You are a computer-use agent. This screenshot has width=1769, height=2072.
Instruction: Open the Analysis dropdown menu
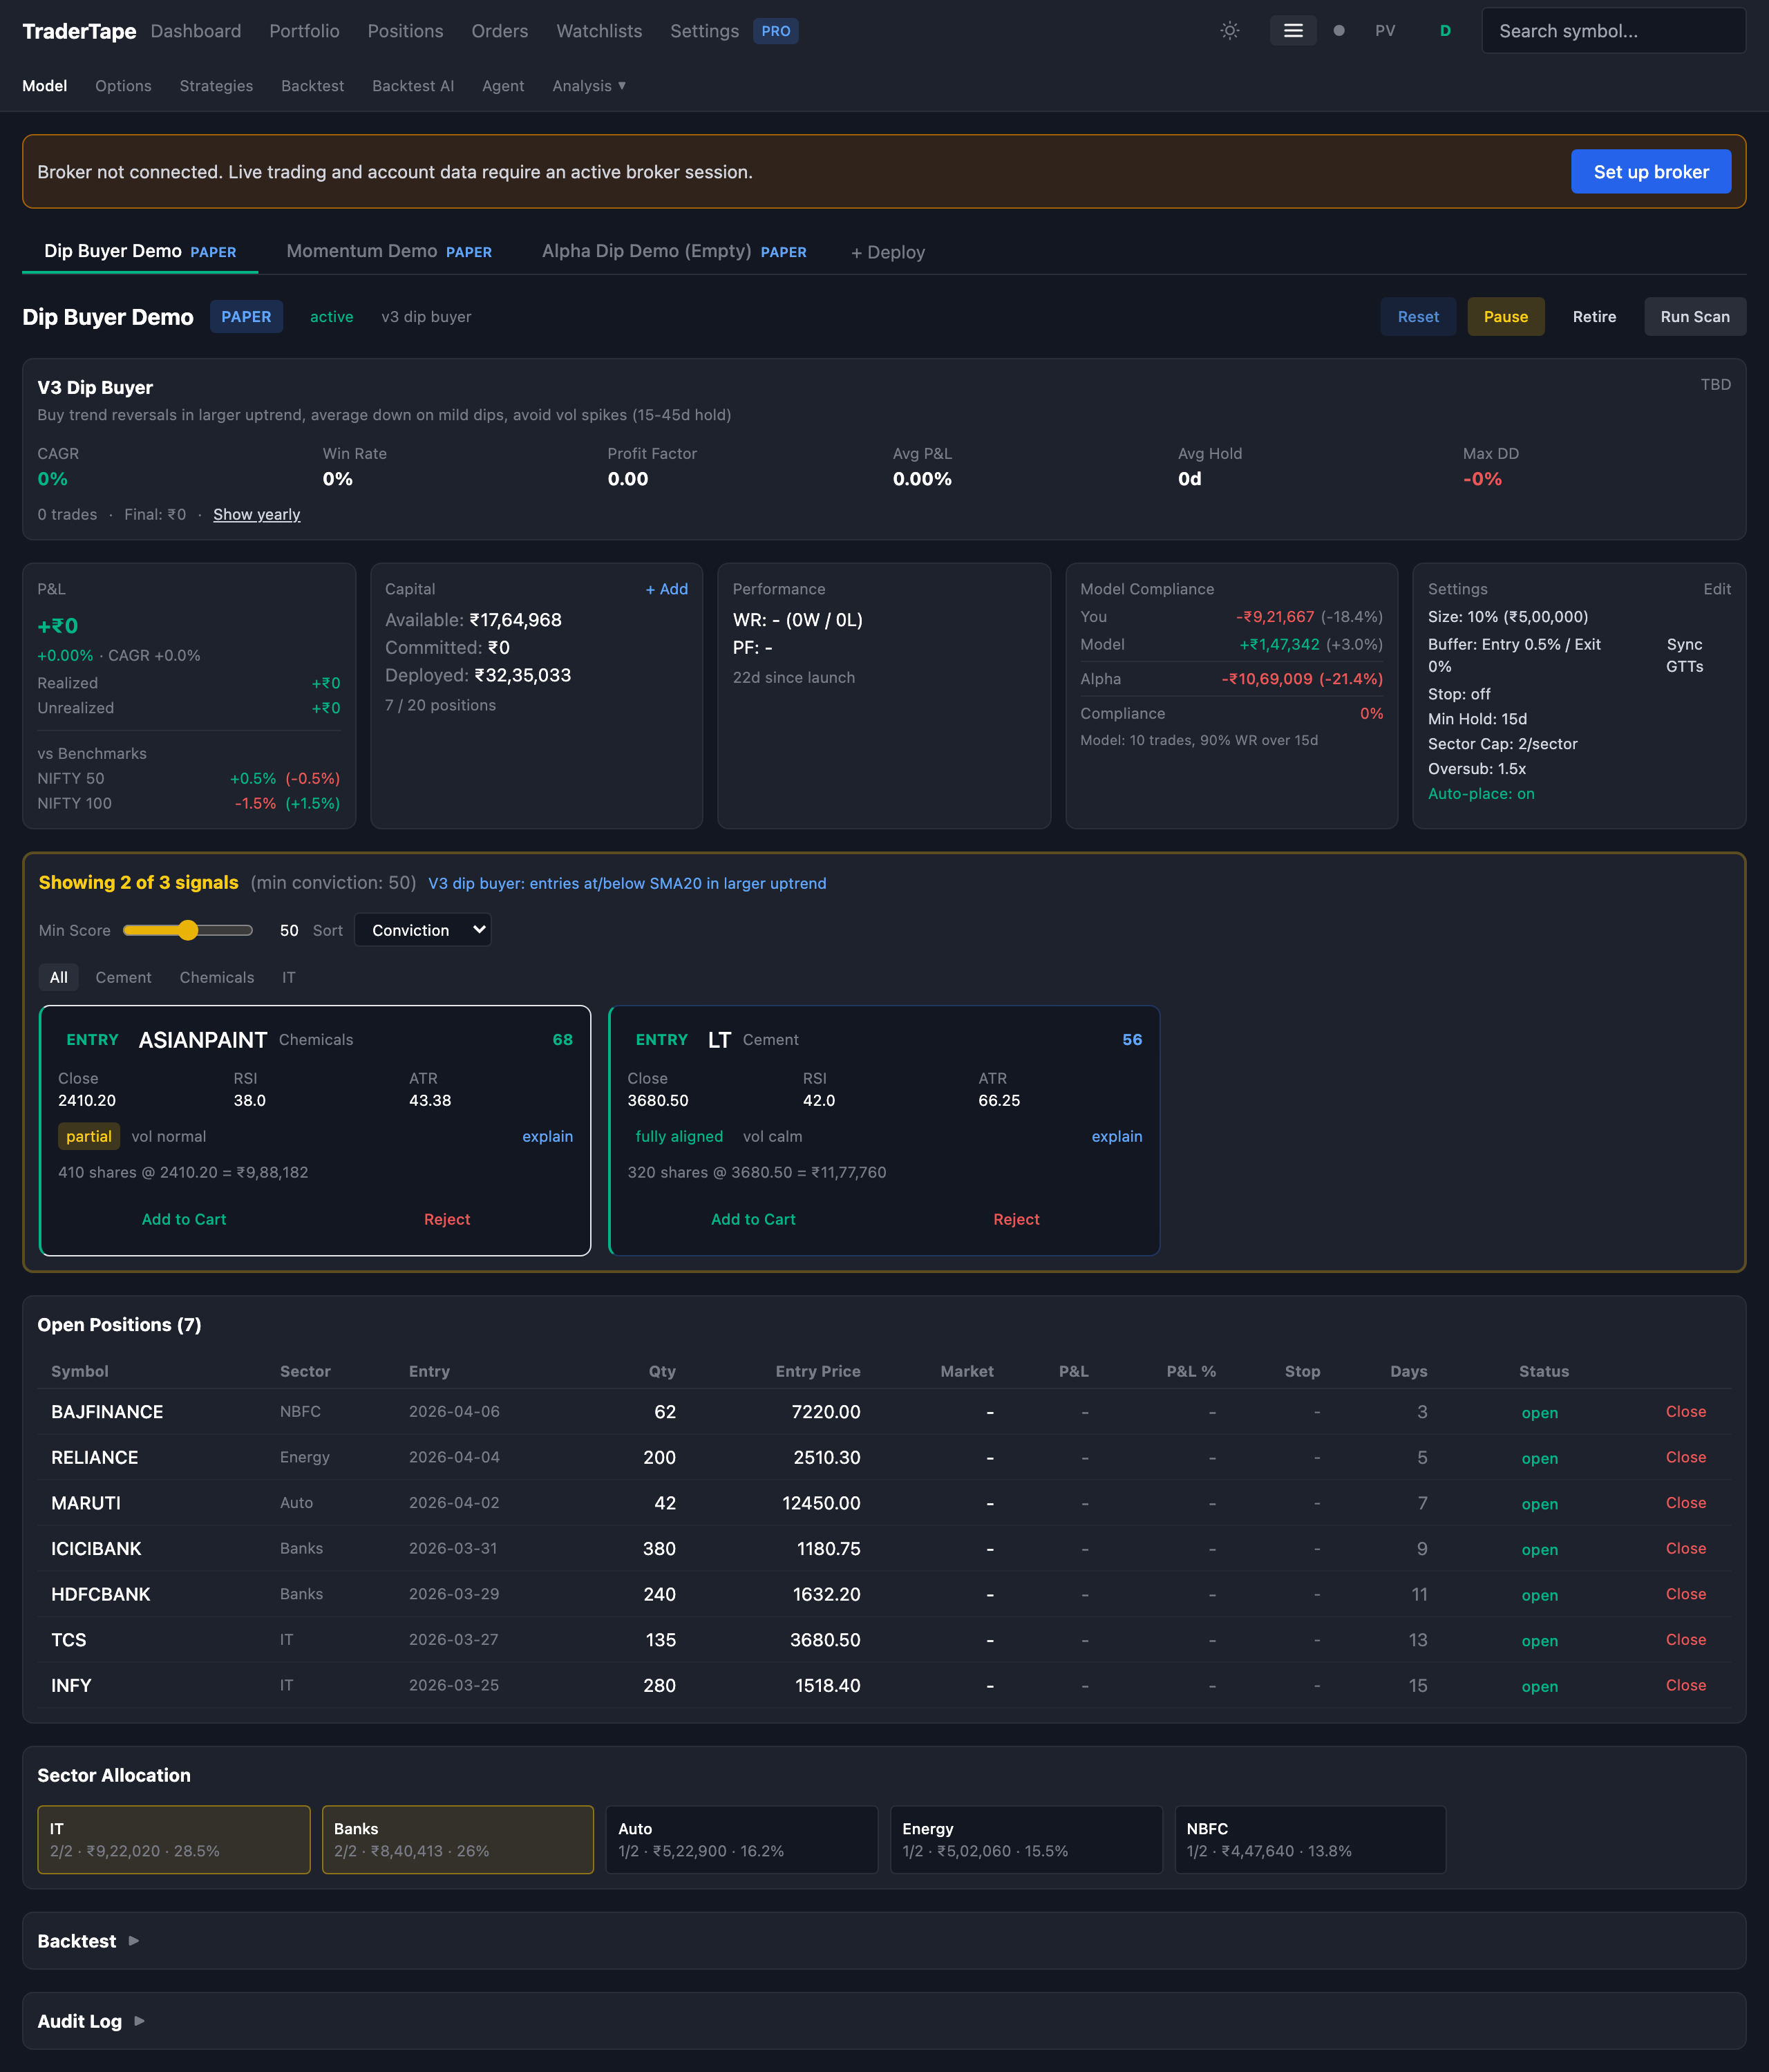[588, 86]
